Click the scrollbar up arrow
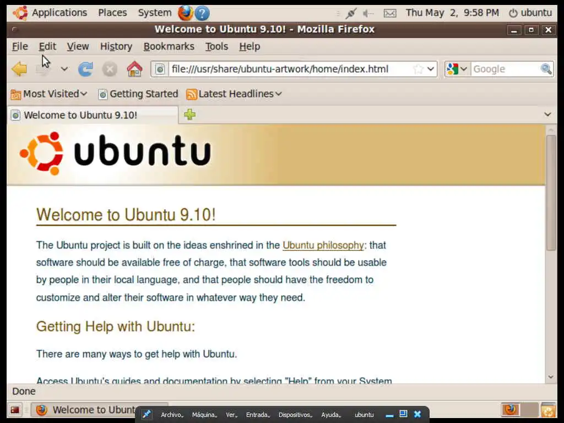564x423 pixels. point(551,130)
